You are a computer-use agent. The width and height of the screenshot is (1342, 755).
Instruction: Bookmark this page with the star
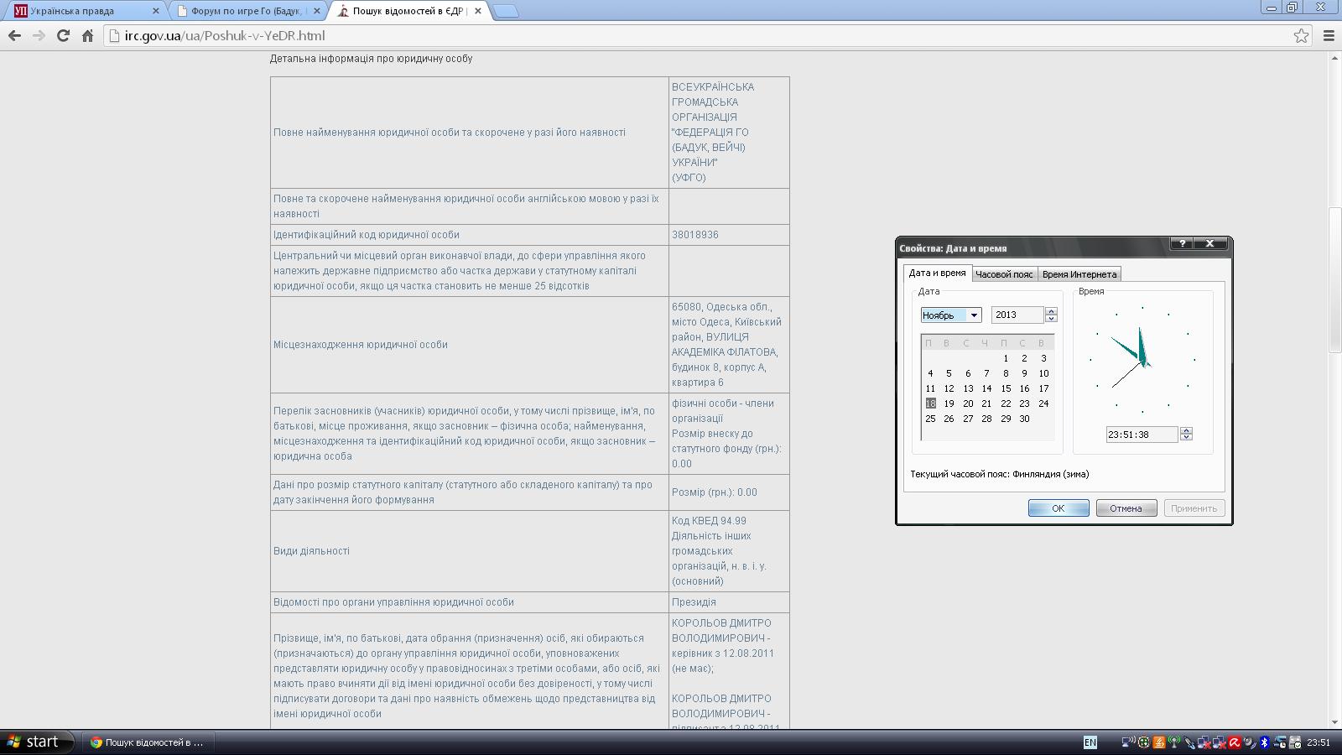point(1301,35)
